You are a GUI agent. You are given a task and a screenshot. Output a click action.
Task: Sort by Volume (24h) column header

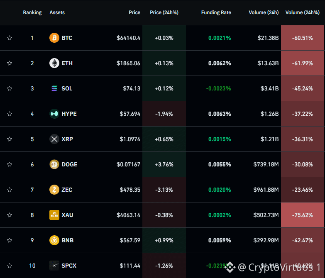(264, 12)
